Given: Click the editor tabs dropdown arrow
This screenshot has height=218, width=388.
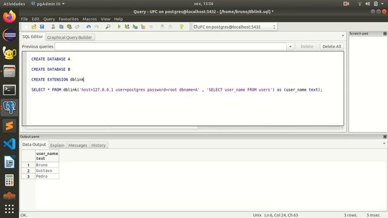Looking at the screenshot, I should (x=343, y=36).
